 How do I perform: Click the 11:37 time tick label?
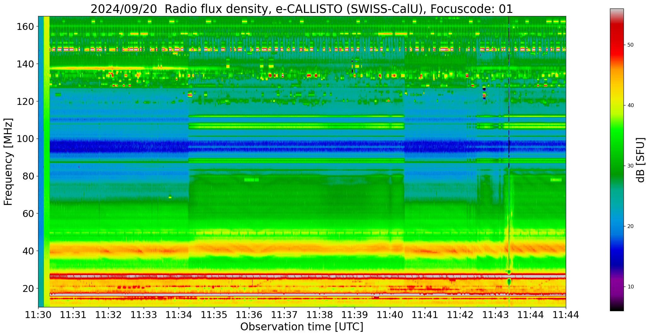point(285,315)
